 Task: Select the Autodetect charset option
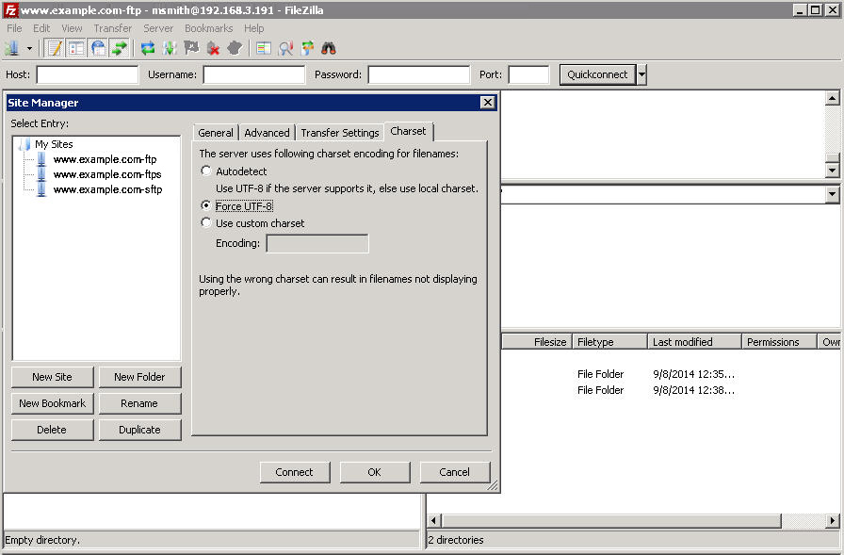(x=206, y=171)
